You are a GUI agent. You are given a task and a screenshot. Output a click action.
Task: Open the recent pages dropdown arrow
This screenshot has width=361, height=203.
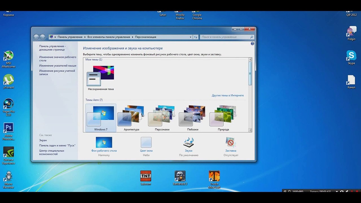(x=47, y=37)
